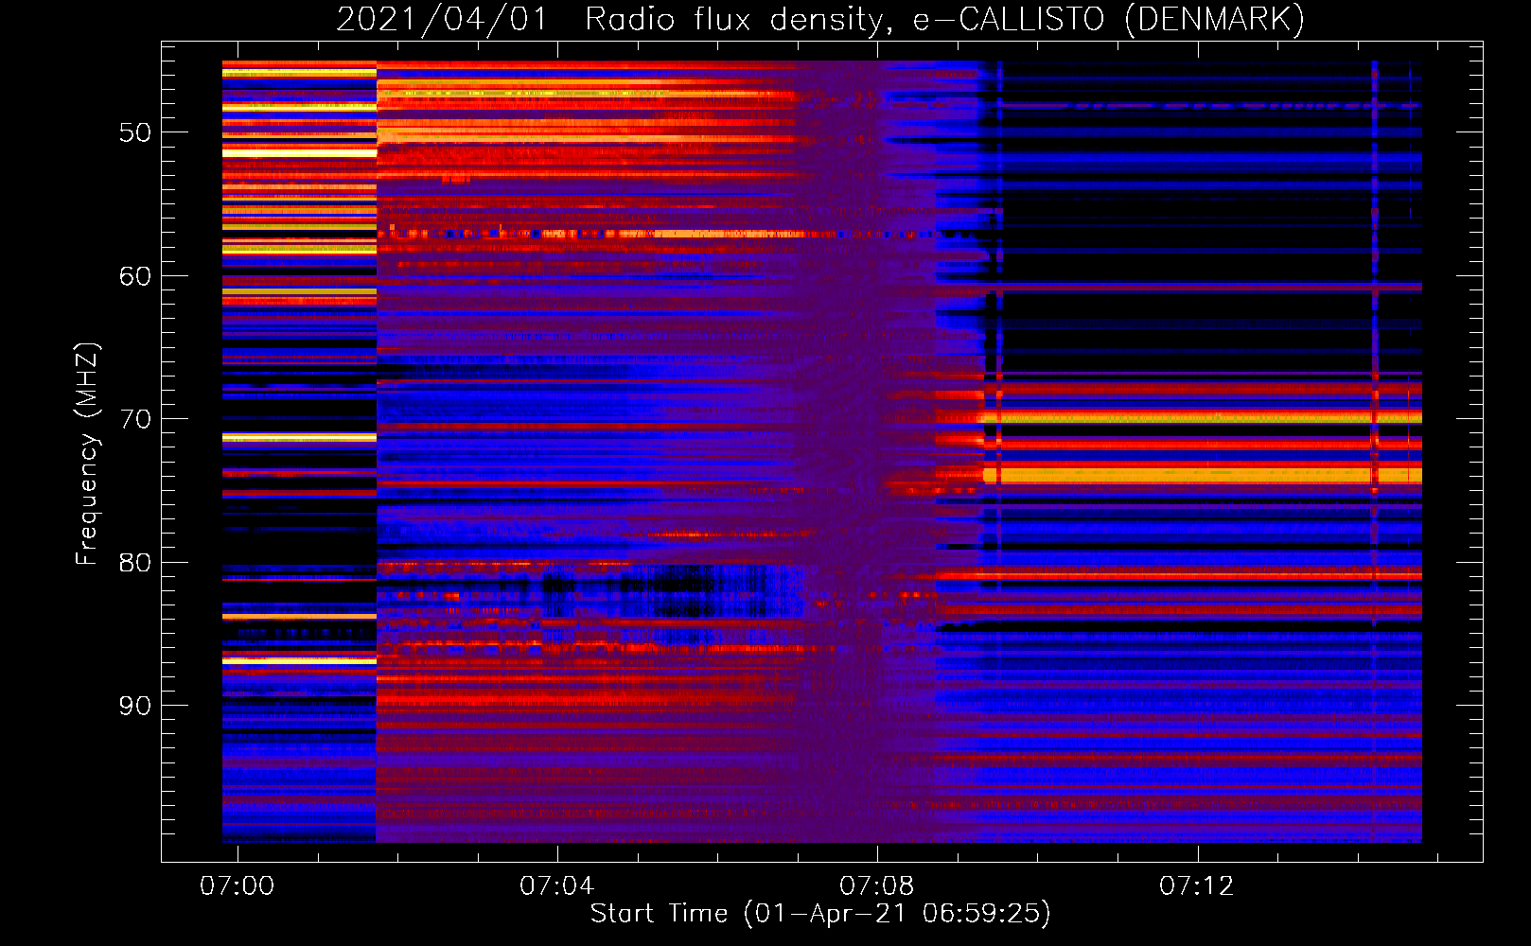
Task: Click the 70 frequency tick label
Action: pyautogui.click(x=135, y=419)
